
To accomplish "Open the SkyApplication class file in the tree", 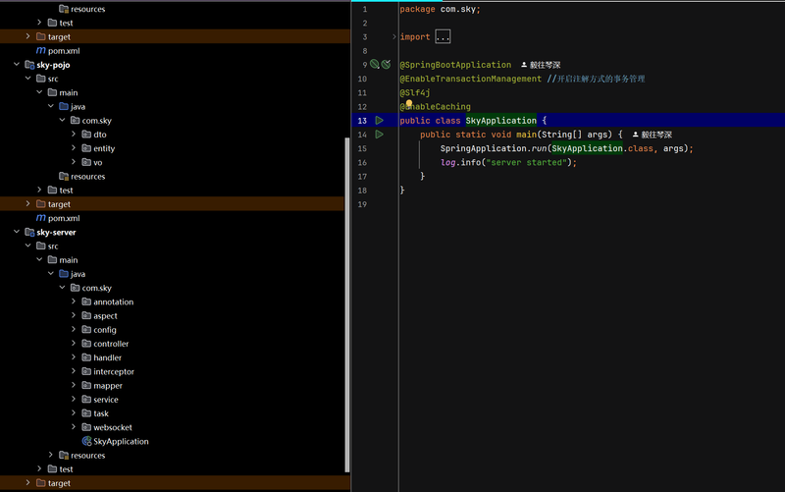I will pos(116,441).
